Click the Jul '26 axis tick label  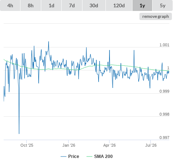coord(151,145)
